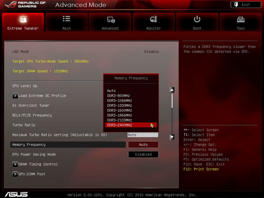Toggle EPU Power Saving Mode Disabled button

[143, 154]
